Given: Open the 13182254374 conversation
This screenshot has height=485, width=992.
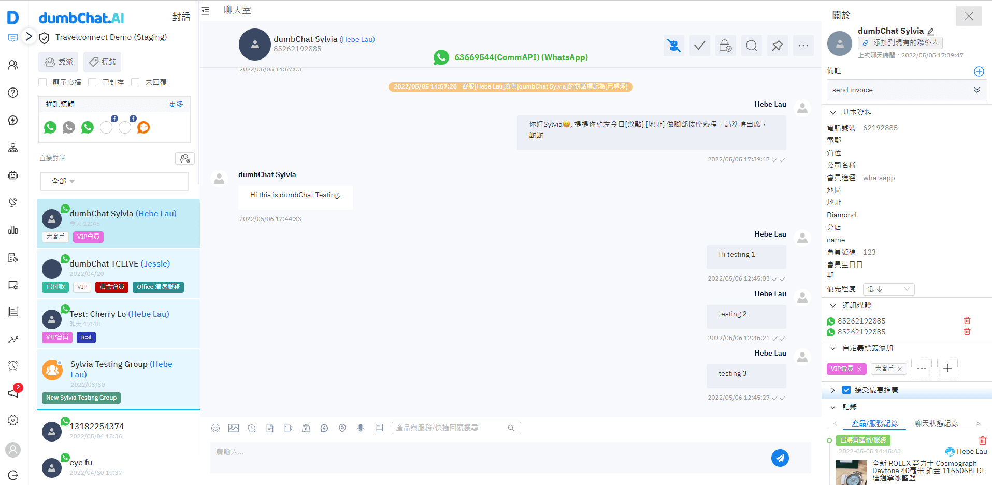Looking at the screenshot, I should (118, 431).
